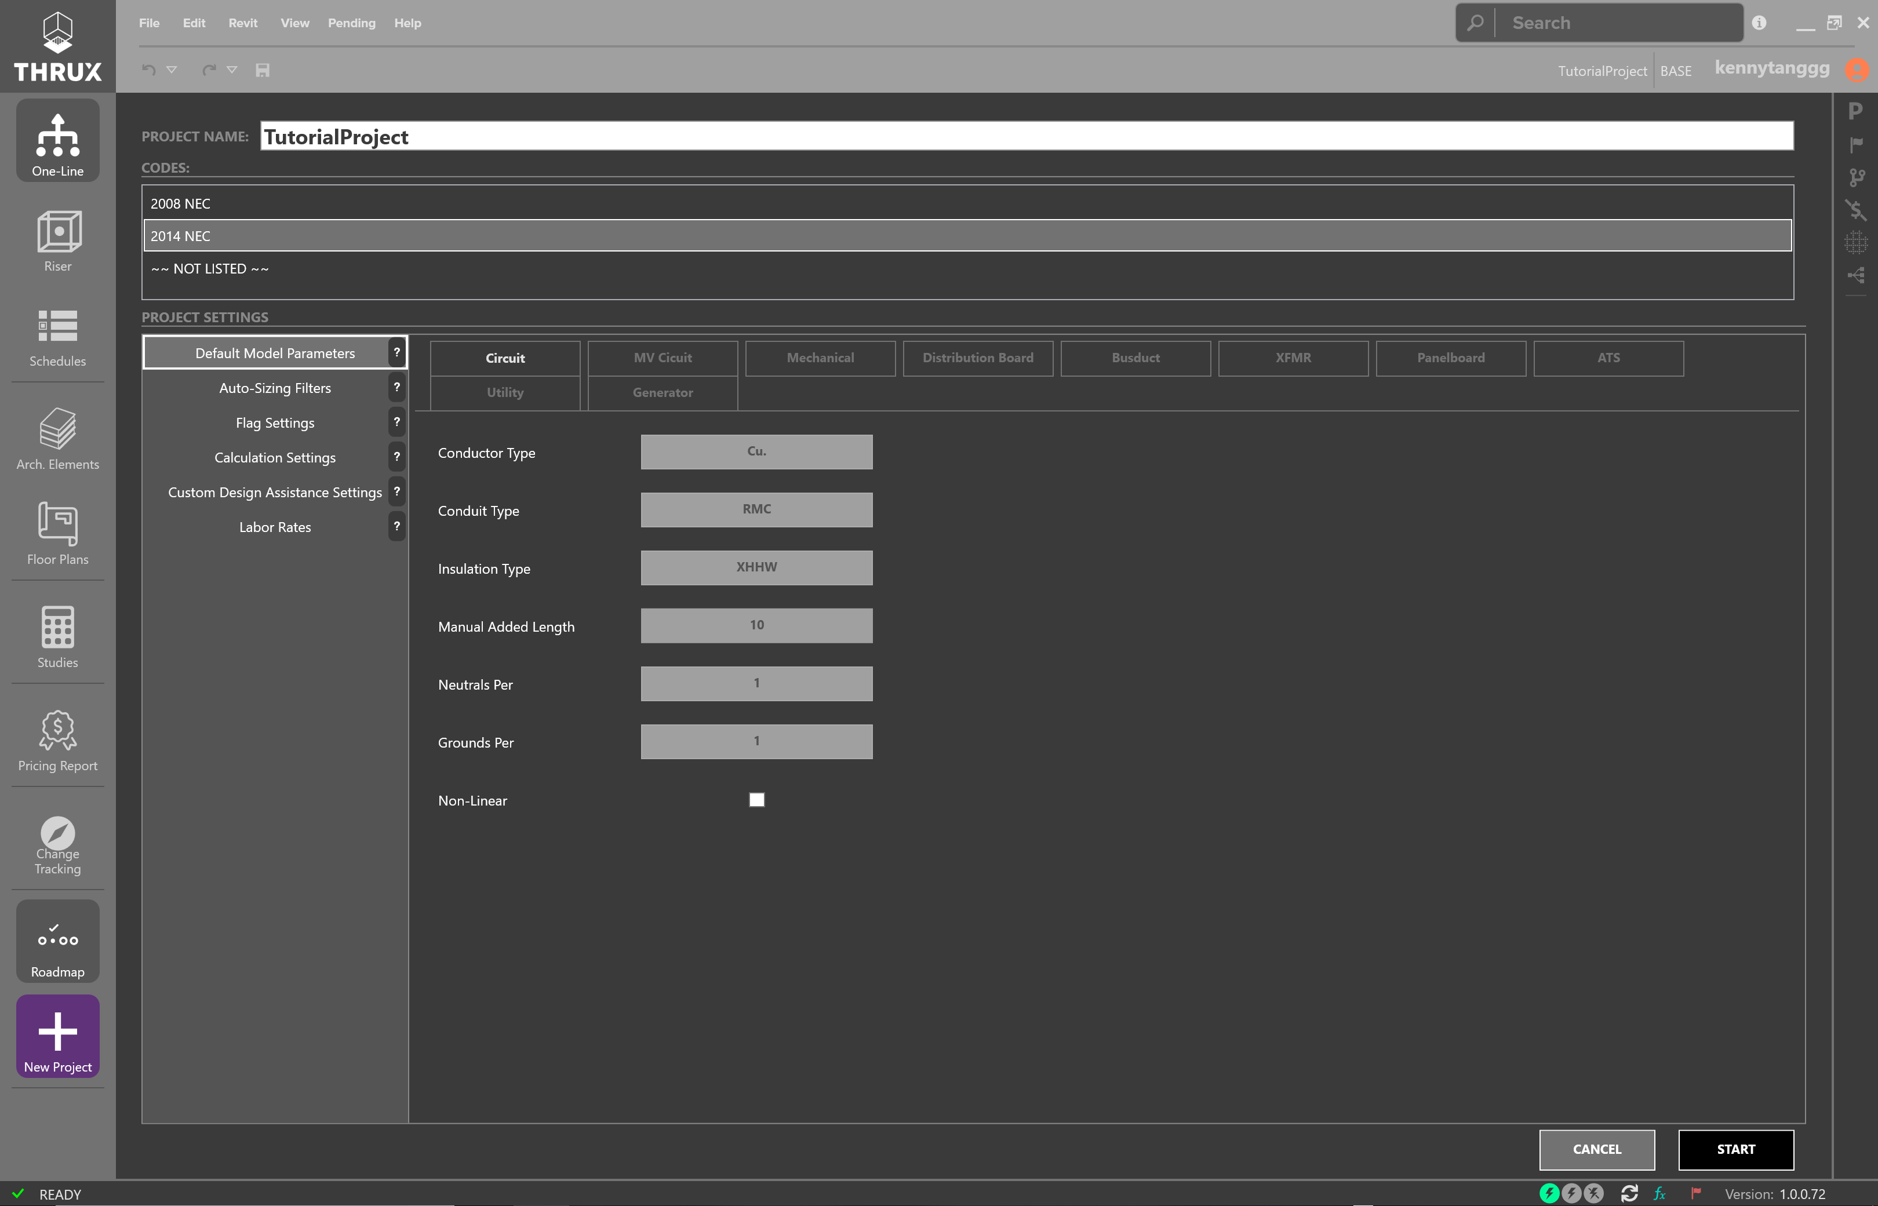Switch to the Mechanical tab

(820, 358)
